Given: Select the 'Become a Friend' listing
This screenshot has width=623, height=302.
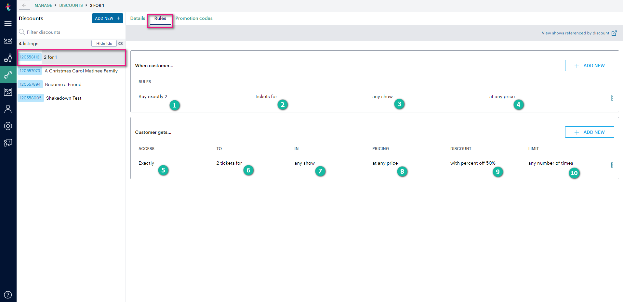Looking at the screenshot, I should 63,84.
